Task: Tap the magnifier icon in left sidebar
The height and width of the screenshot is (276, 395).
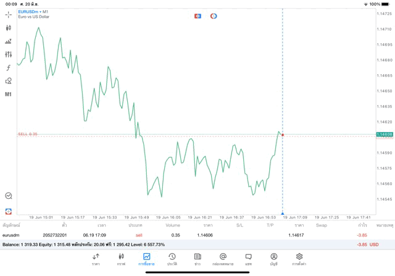Action: tap(9, 196)
